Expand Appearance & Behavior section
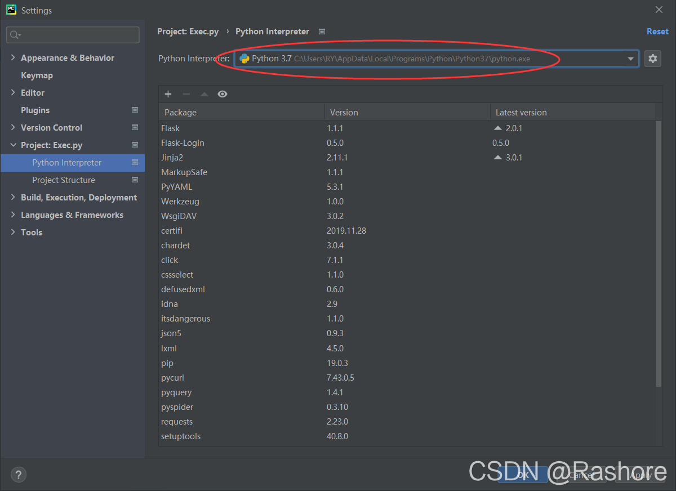Viewport: 676px width, 491px height. [13, 58]
